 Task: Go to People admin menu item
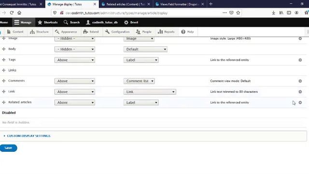(144, 32)
